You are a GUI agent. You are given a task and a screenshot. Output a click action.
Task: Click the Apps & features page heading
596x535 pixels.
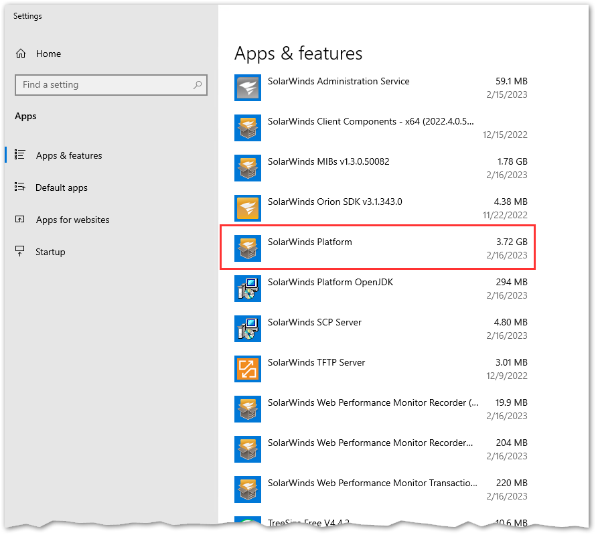pos(299,54)
